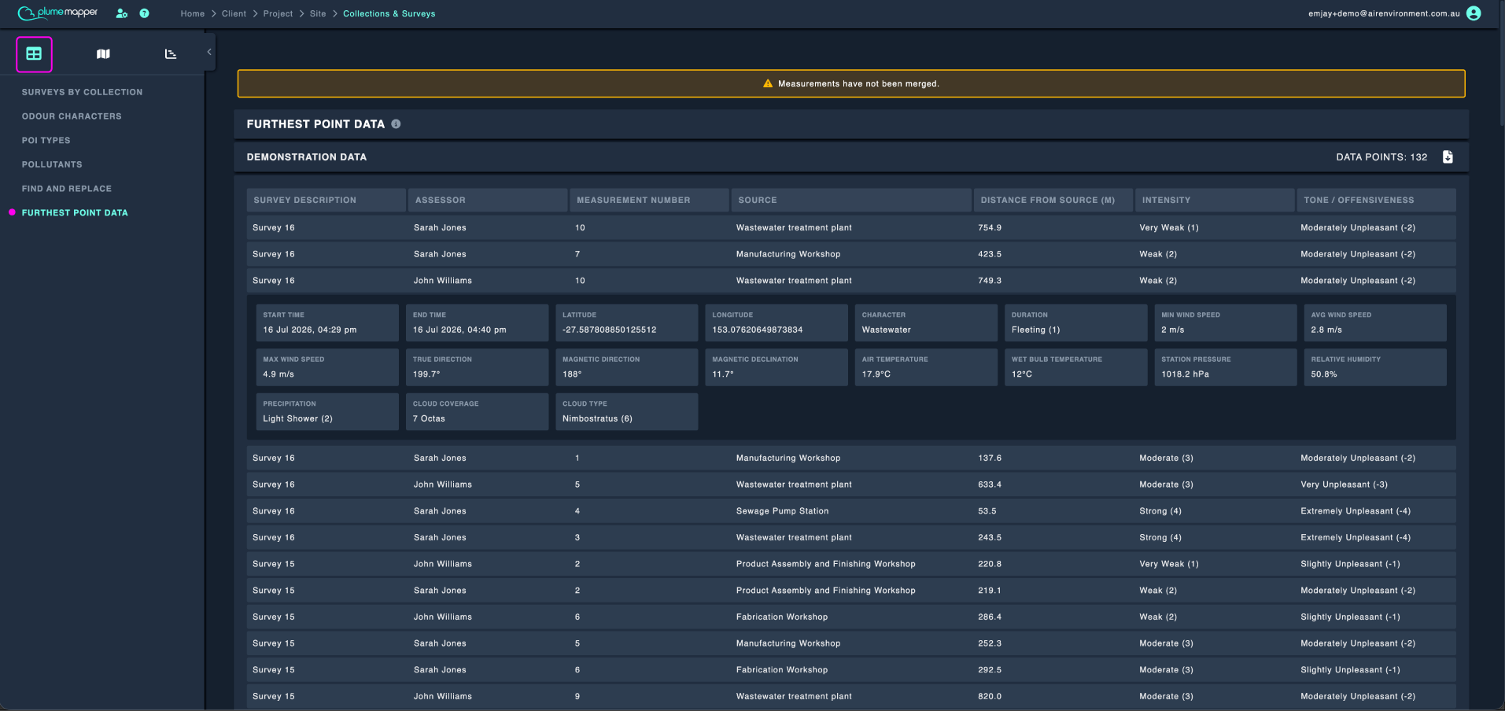1505x711 pixels.
Task: Open Surveys by Collection menu item
Action: point(83,92)
